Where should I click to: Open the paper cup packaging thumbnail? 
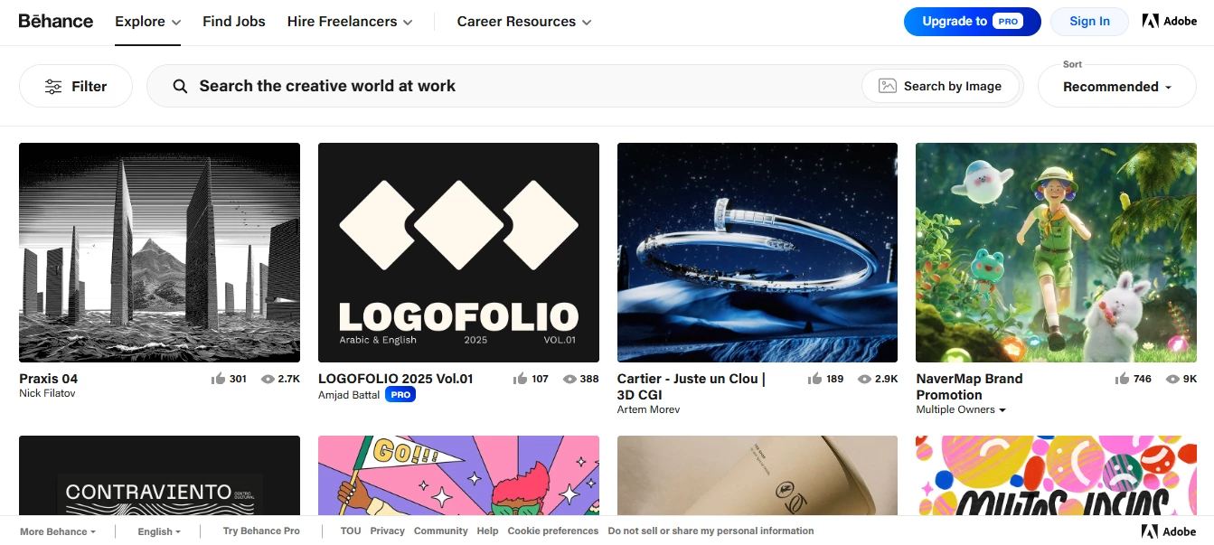click(758, 475)
